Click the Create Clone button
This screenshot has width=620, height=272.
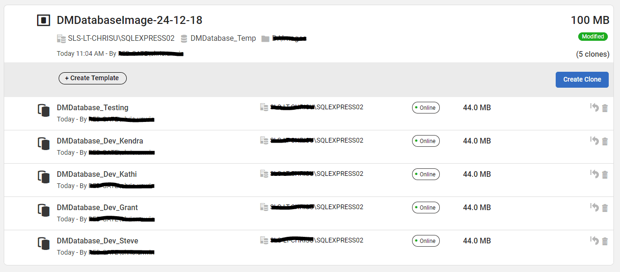(582, 79)
